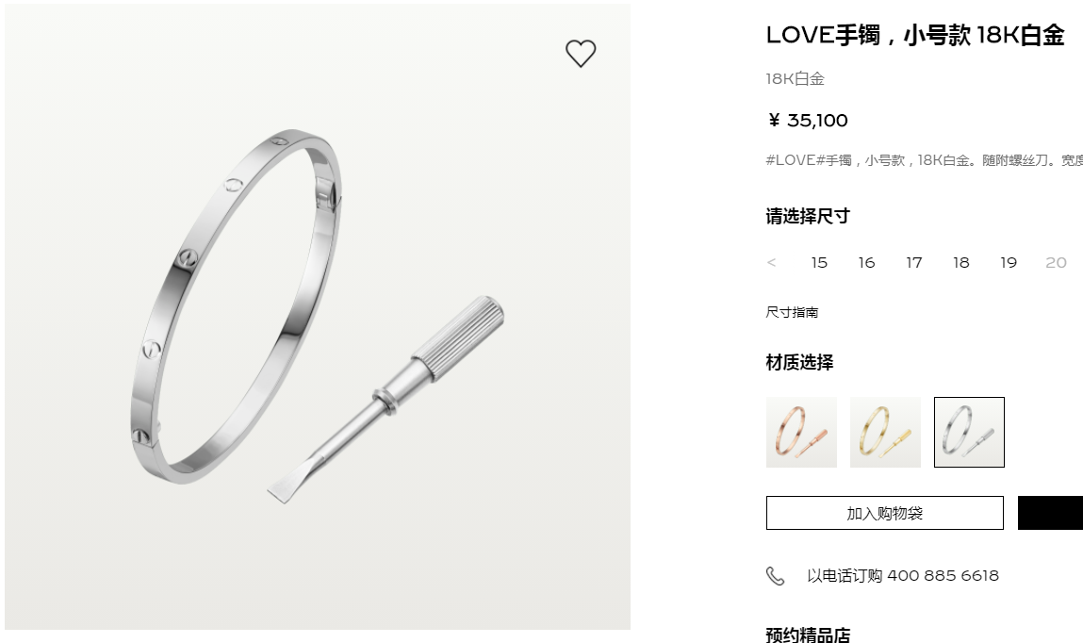Choose size 19
The image size is (1083, 643).
1009,262
